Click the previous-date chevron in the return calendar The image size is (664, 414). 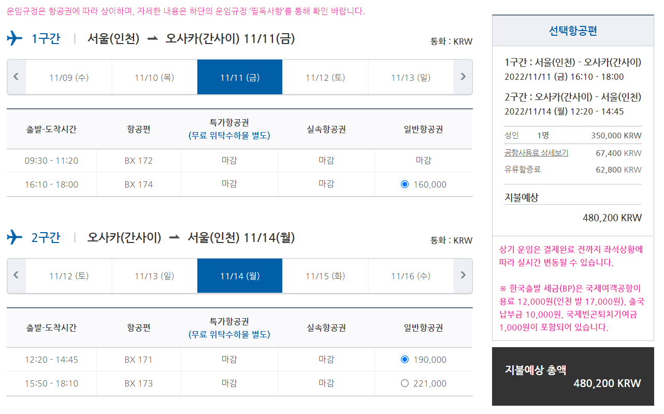[16, 276]
